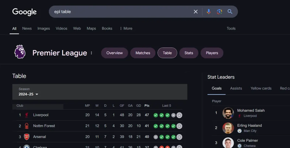Click Arsenal's 40 points value

point(147,137)
